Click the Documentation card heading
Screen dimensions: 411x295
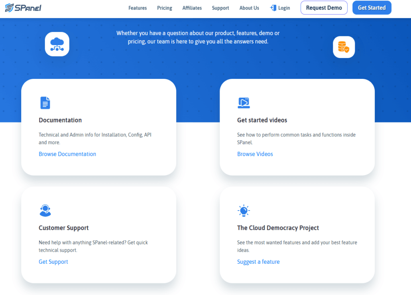(60, 120)
